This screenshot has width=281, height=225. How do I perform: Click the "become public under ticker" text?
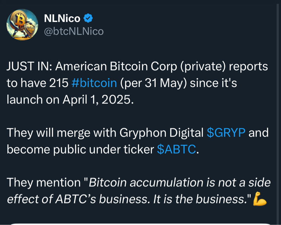click(x=79, y=150)
